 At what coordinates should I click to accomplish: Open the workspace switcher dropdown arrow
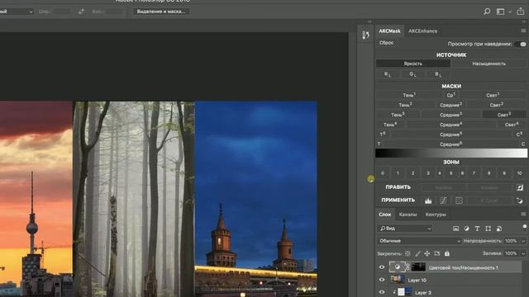[x=510, y=12]
